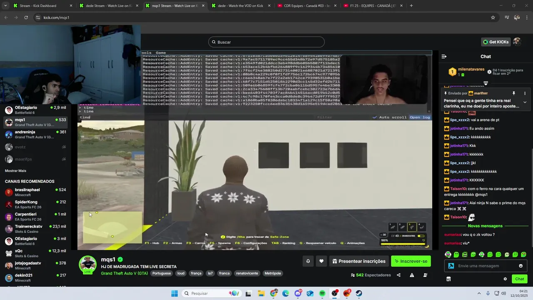Open the browser three-dot menu
The image size is (533, 300).
(527, 17)
